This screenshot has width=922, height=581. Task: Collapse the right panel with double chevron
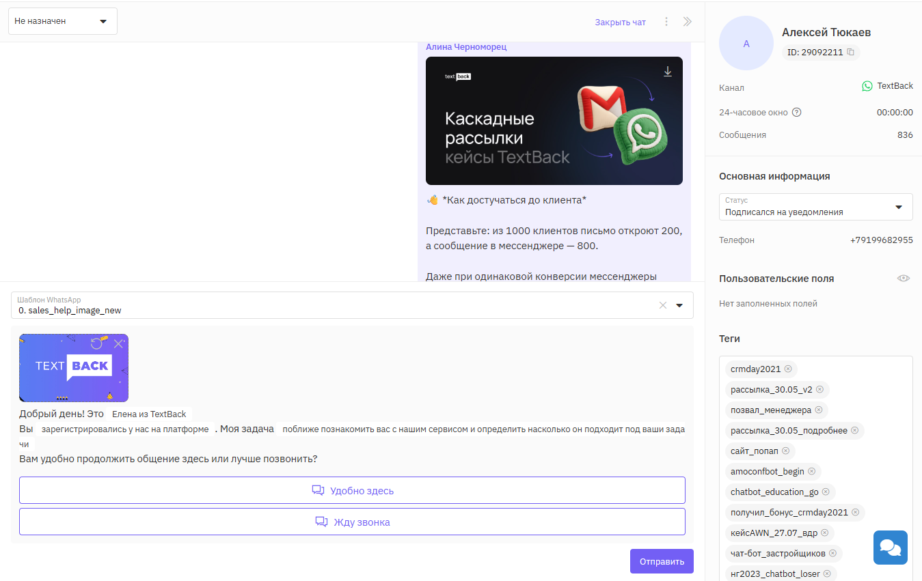coord(688,22)
